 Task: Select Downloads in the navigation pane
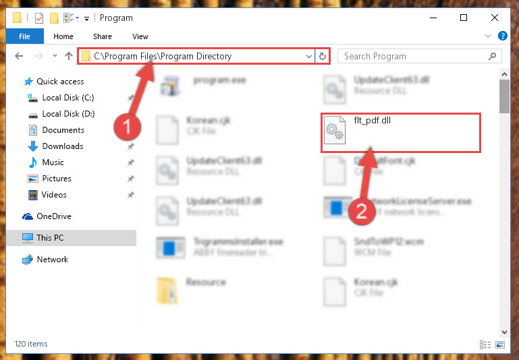click(x=63, y=146)
